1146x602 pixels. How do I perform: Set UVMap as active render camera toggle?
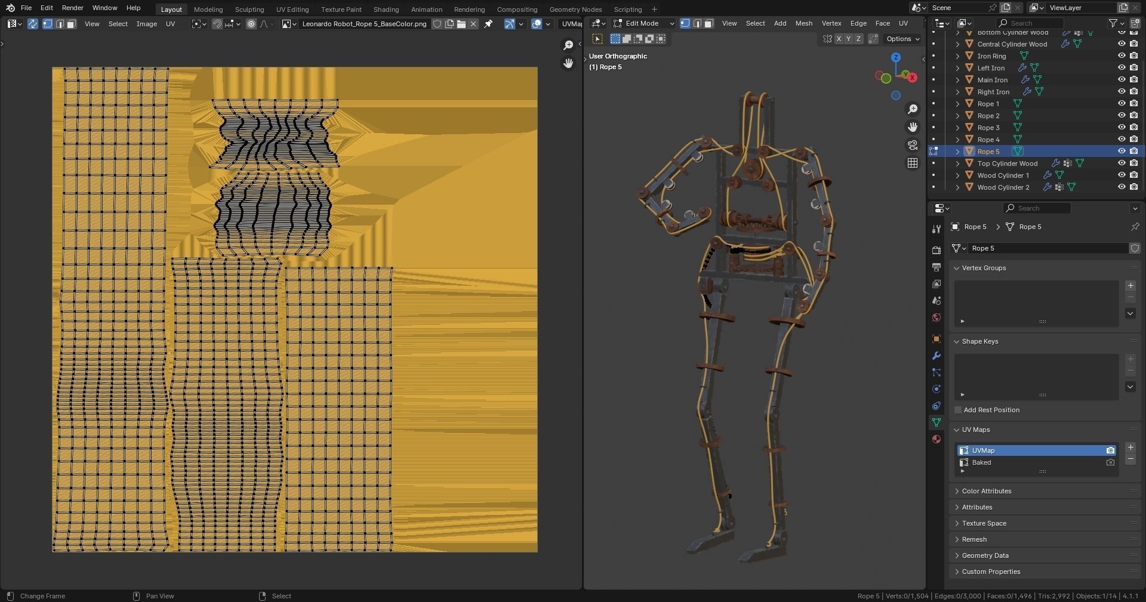click(1110, 450)
